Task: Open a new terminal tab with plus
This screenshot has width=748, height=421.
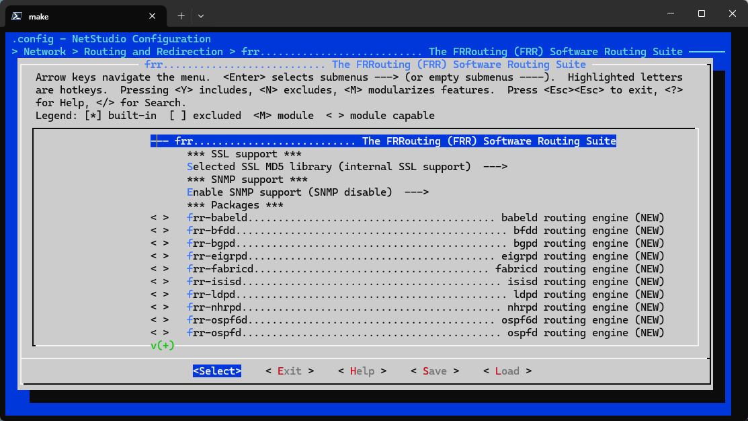Action: 181,15
